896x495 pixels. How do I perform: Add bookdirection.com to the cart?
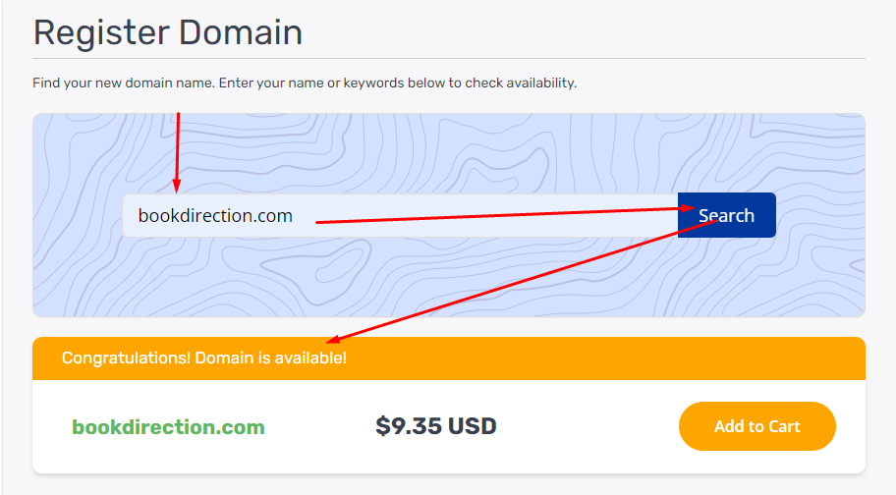point(756,426)
